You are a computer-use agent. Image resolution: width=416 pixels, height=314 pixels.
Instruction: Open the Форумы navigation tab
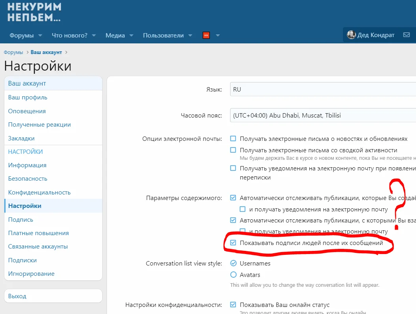click(21, 35)
